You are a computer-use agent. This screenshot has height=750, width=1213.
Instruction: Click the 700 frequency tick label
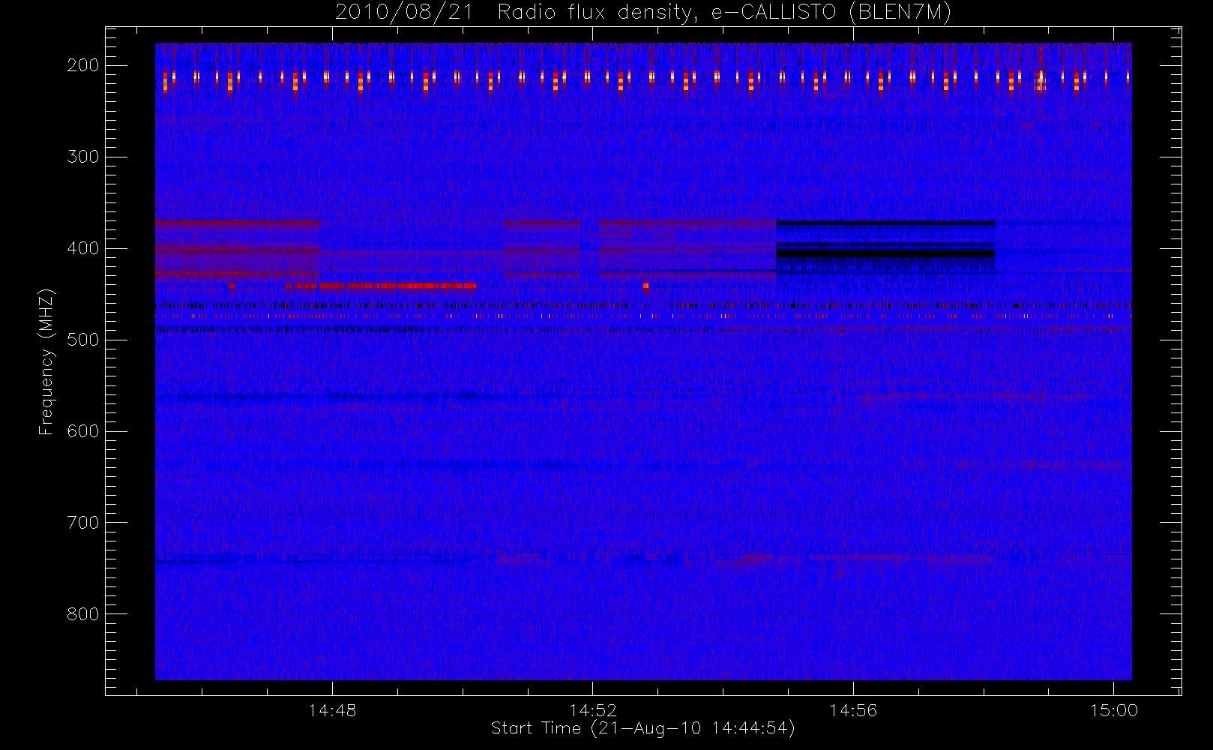(83, 523)
